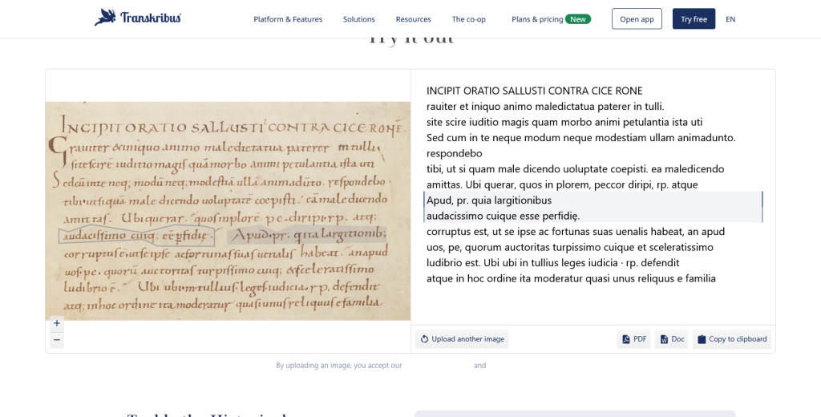Open the Resources dropdown
This screenshot has width=821, height=417.
pos(413,19)
